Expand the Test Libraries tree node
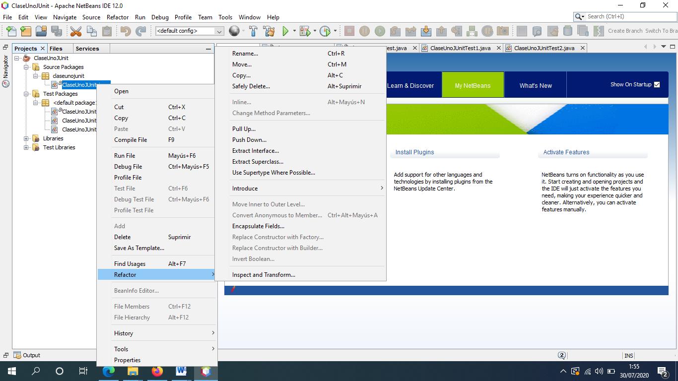 [x=26, y=147]
